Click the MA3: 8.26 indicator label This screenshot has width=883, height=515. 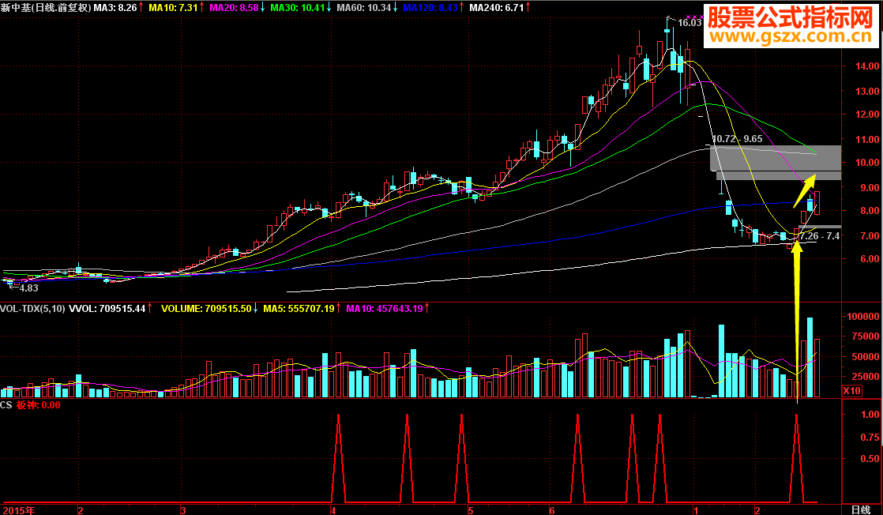[115, 7]
